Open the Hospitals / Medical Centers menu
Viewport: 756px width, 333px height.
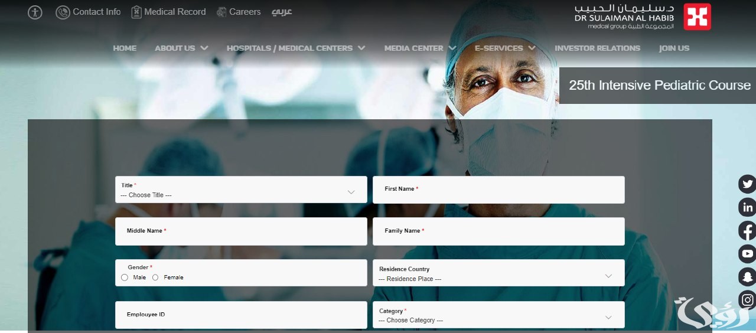[x=289, y=48]
